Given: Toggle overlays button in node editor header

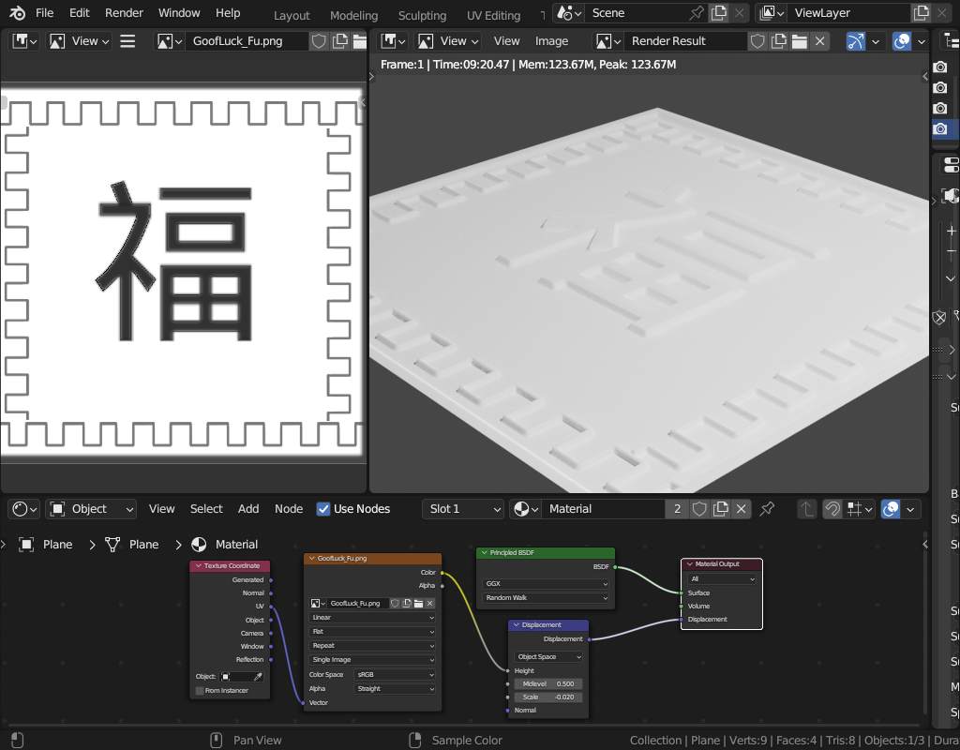Looking at the screenshot, I should point(891,509).
